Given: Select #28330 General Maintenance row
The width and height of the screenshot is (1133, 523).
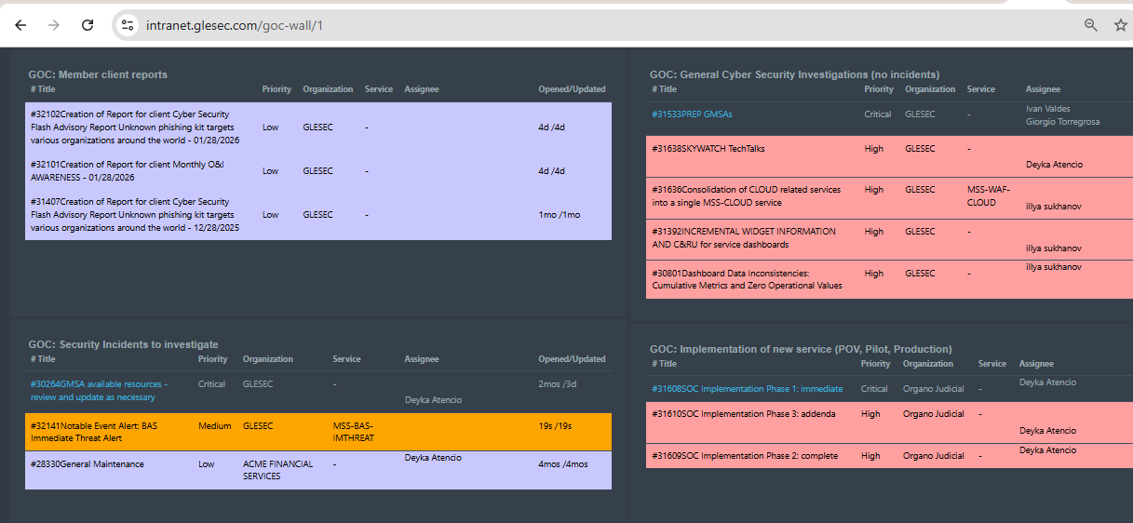Looking at the screenshot, I should (x=317, y=470).
